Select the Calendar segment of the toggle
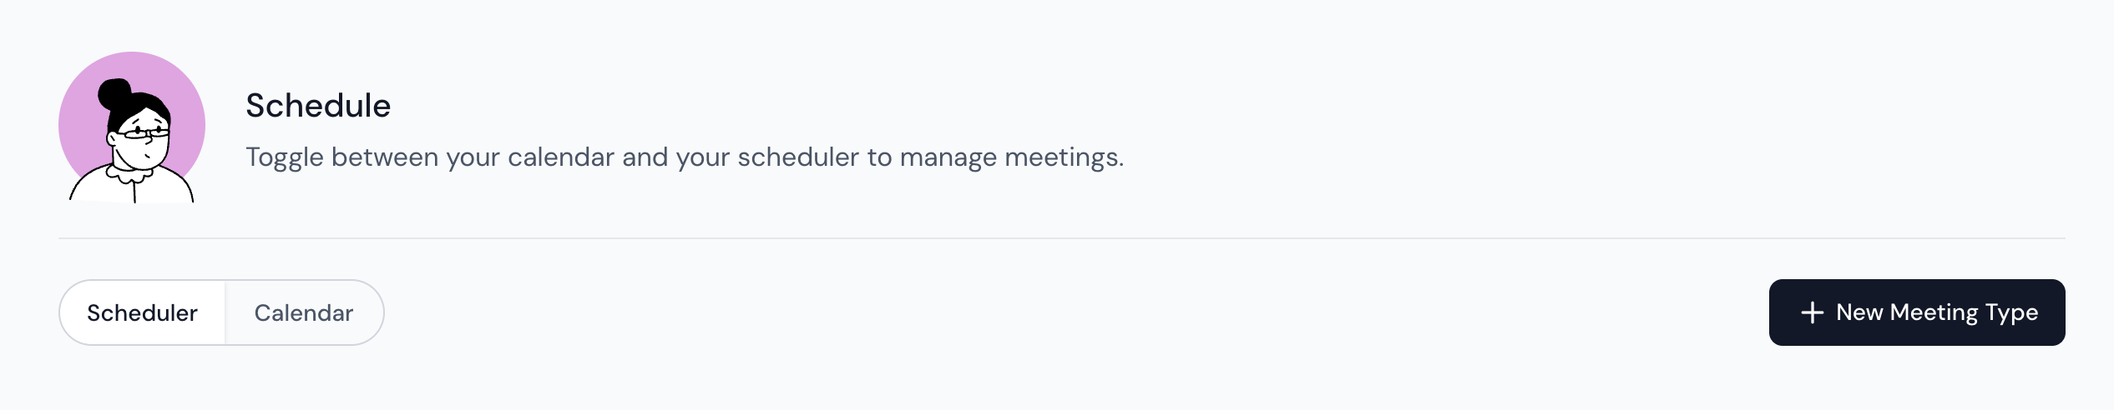Image resolution: width=2114 pixels, height=410 pixels. (304, 312)
